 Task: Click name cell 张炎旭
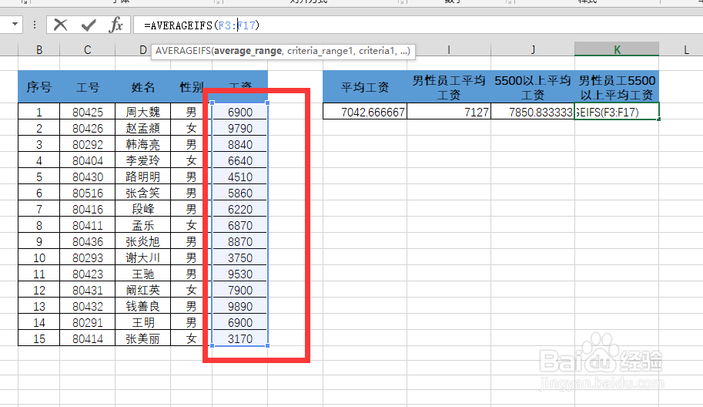click(x=142, y=241)
